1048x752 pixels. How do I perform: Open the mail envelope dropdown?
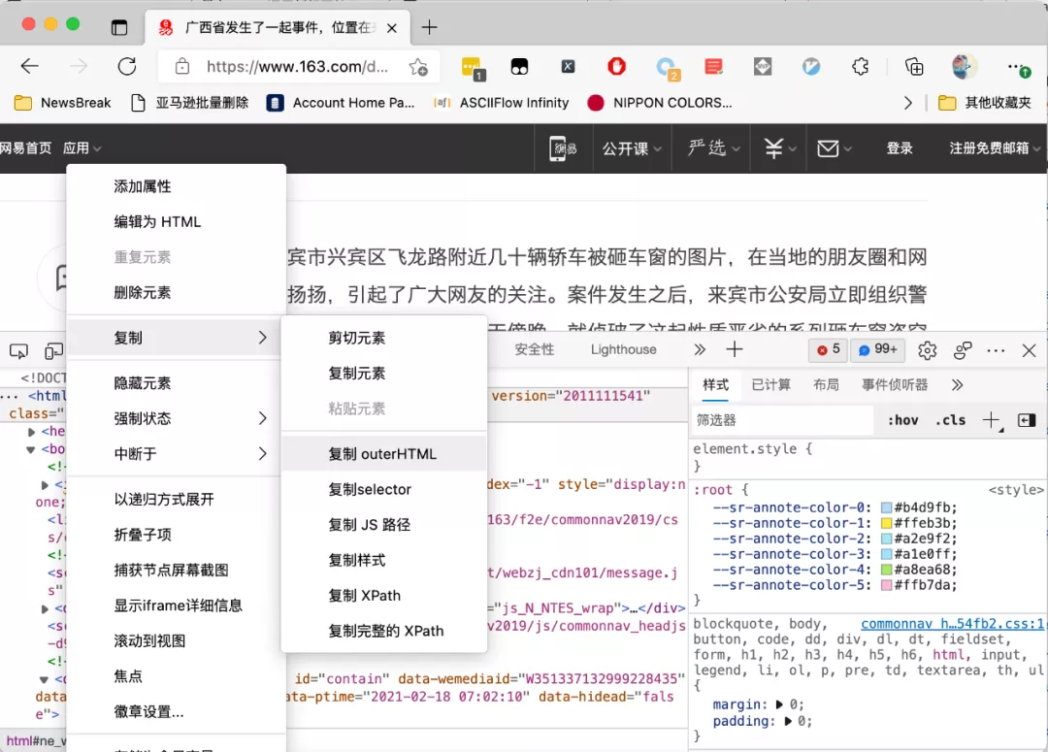(x=835, y=148)
